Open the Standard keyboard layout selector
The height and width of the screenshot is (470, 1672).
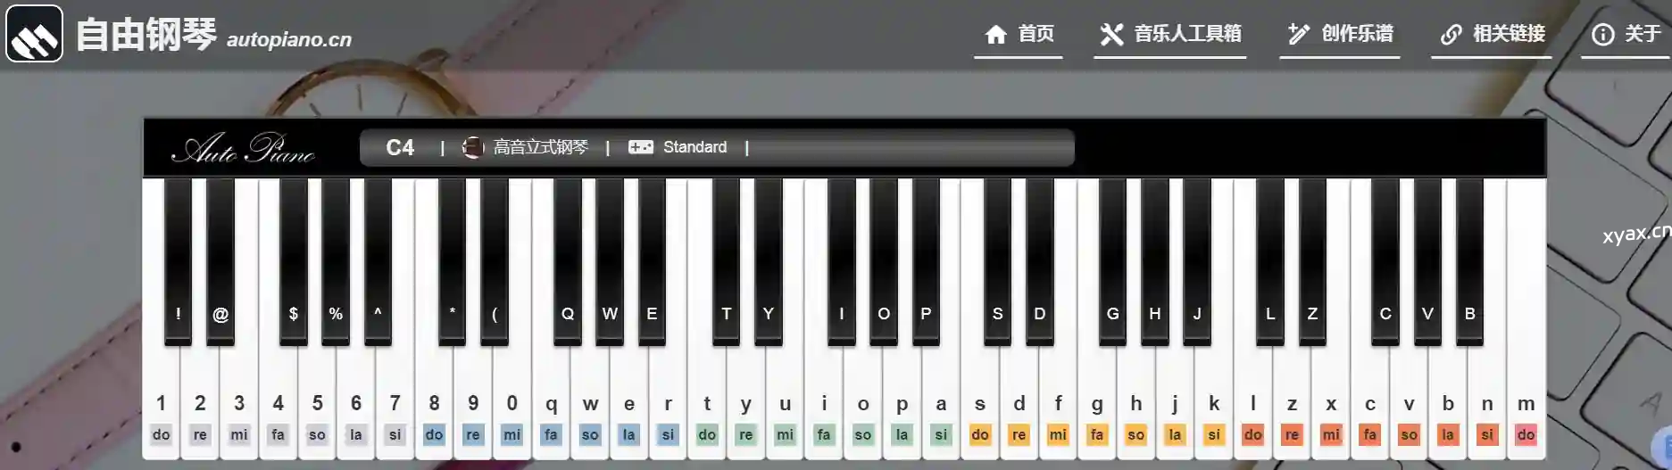click(678, 147)
